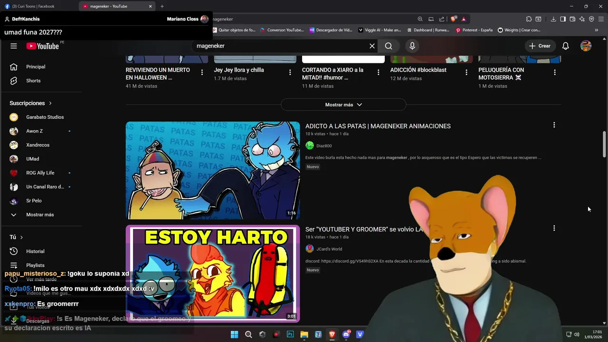Open the JCard's World channel avatar

(310, 248)
